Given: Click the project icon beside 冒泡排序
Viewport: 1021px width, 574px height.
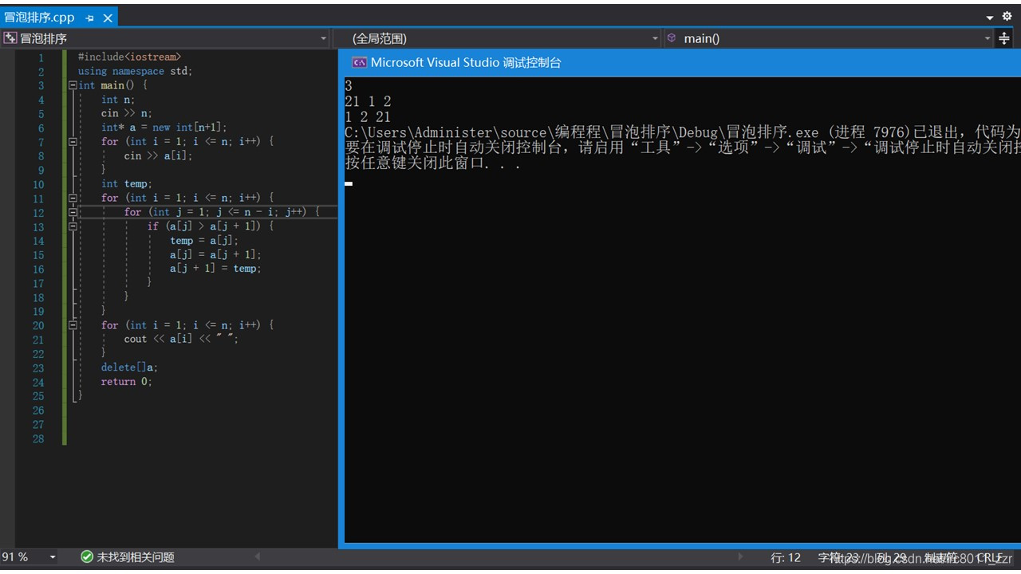Looking at the screenshot, I should 10,38.
